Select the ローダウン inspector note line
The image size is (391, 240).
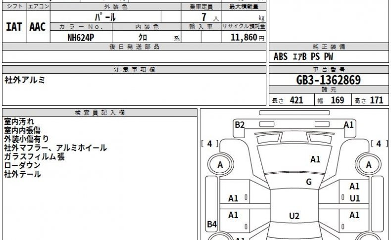[x=22, y=165]
